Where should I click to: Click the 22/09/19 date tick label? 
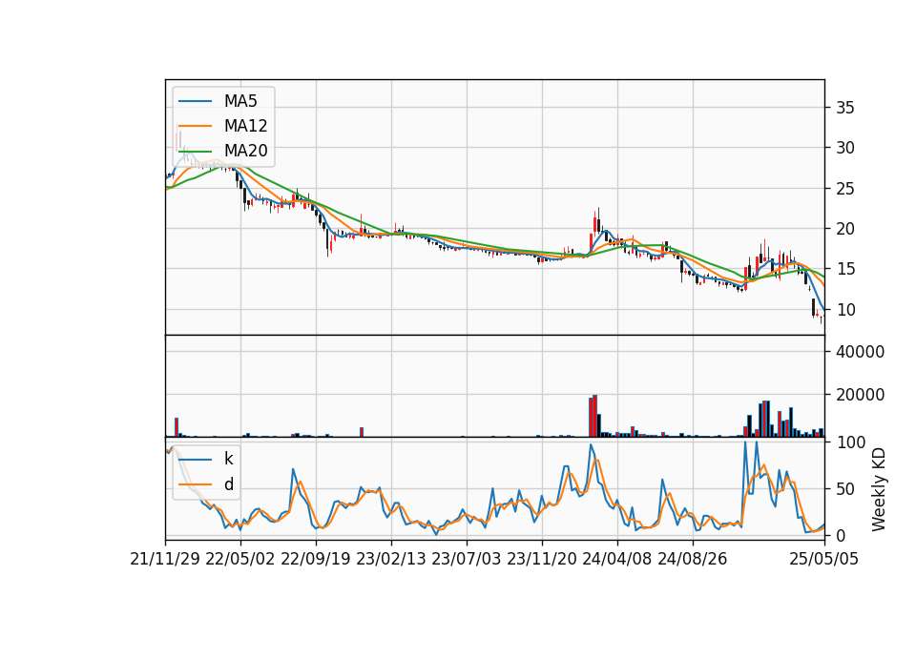[316, 559]
